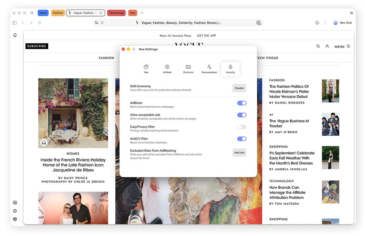365x236 pixels.
Task: Open the three-dot browser menu
Action: click(x=325, y=23)
